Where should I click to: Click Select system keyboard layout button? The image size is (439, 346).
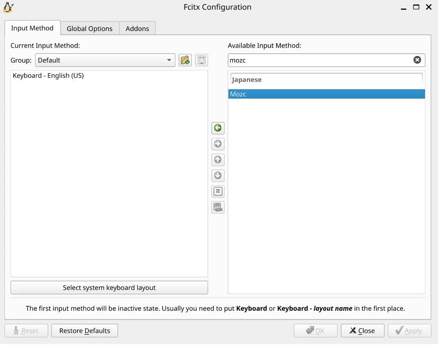[109, 288]
